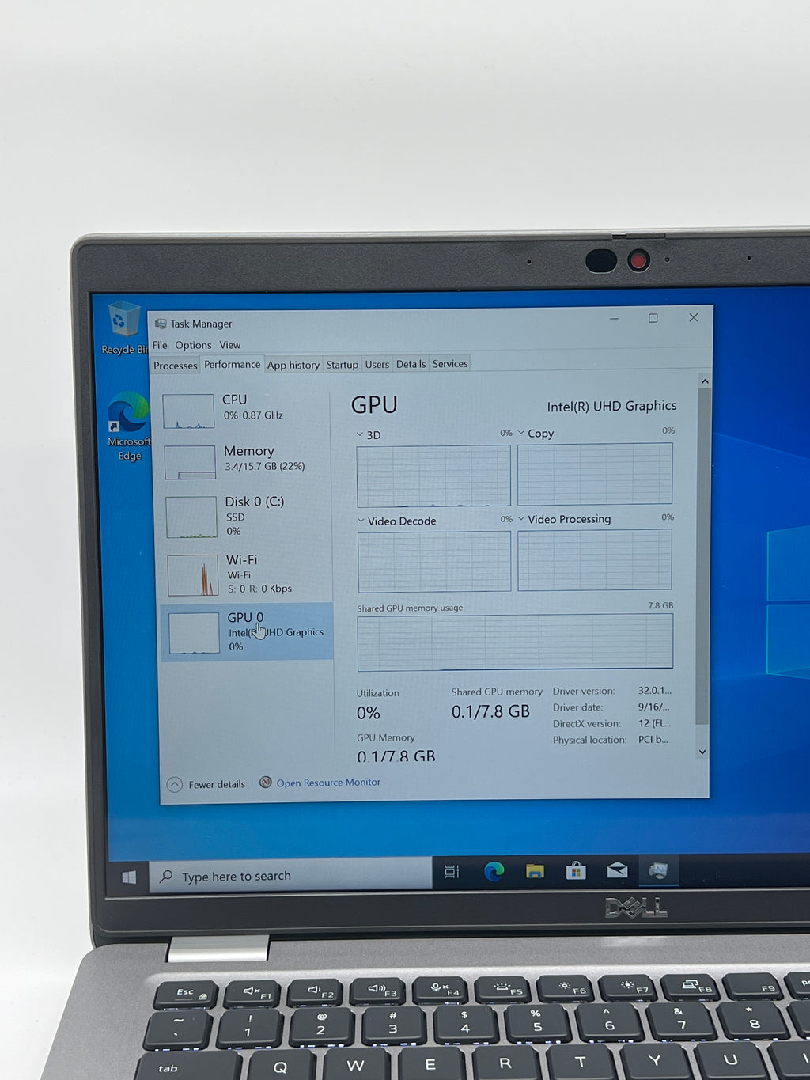Viewport: 810px width, 1080px height.
Task: Select Disk 0 (C:) entry
Action: coord(247,516)
